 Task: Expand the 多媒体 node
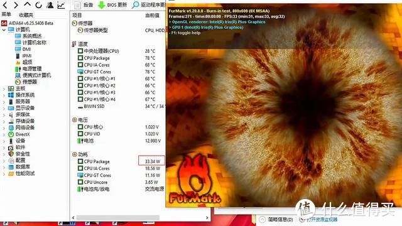point(4,115)
